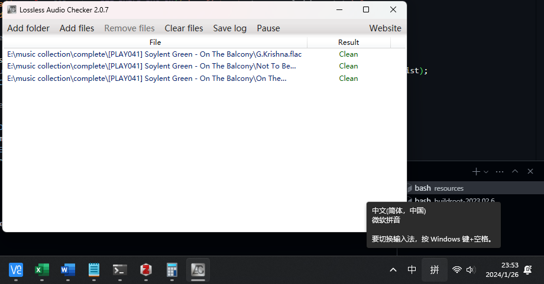Open the clock showing 23:53
The width and height of the screenshot is (544, 284).
[x=502, y=270]
